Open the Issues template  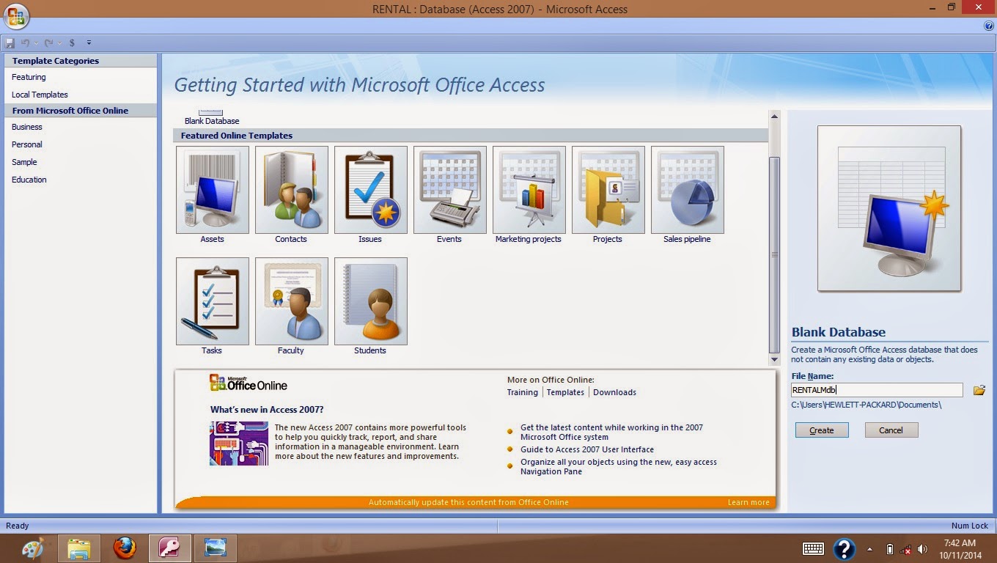click(370, 190)
